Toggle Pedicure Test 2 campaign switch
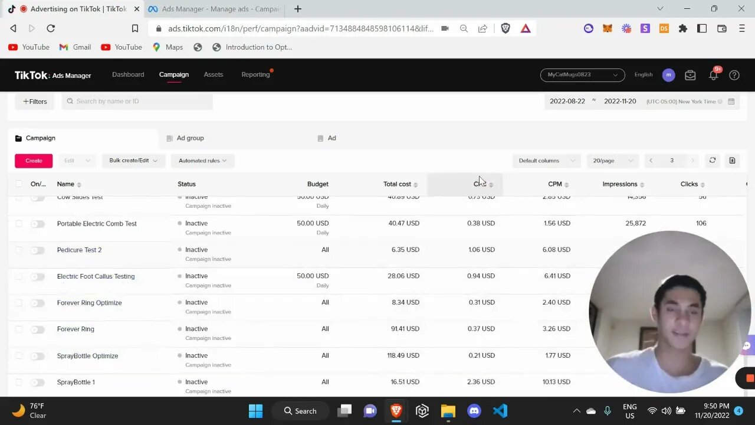This screenshot has height=425, width=755. 38,250
